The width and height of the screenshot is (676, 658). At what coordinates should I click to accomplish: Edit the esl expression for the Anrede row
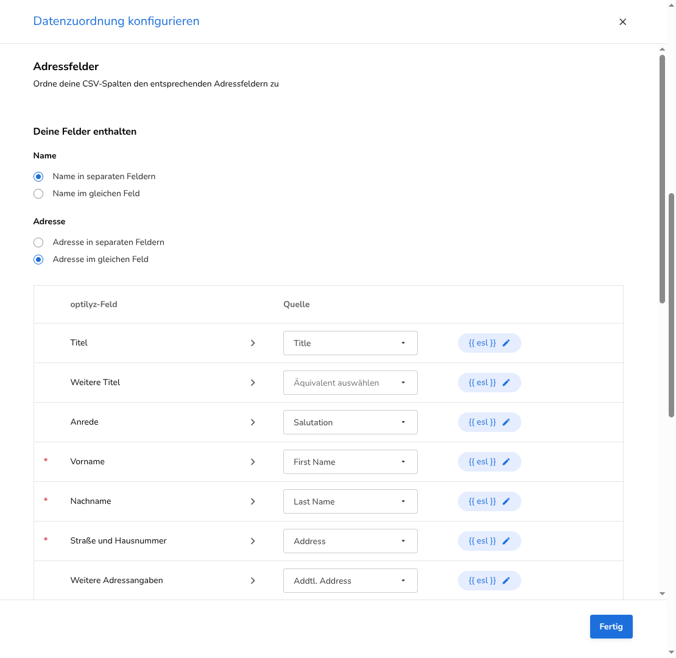tap(489, 423)
